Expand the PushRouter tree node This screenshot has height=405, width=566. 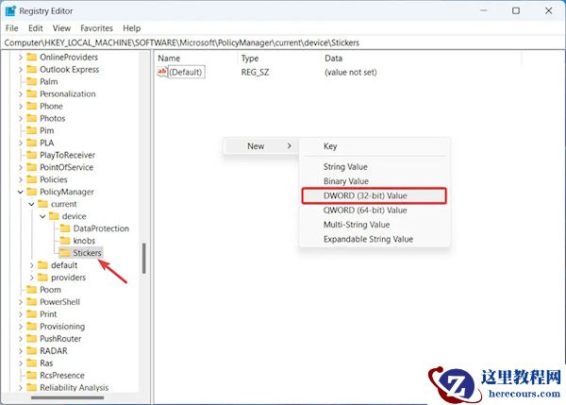[x=20, y=339]
